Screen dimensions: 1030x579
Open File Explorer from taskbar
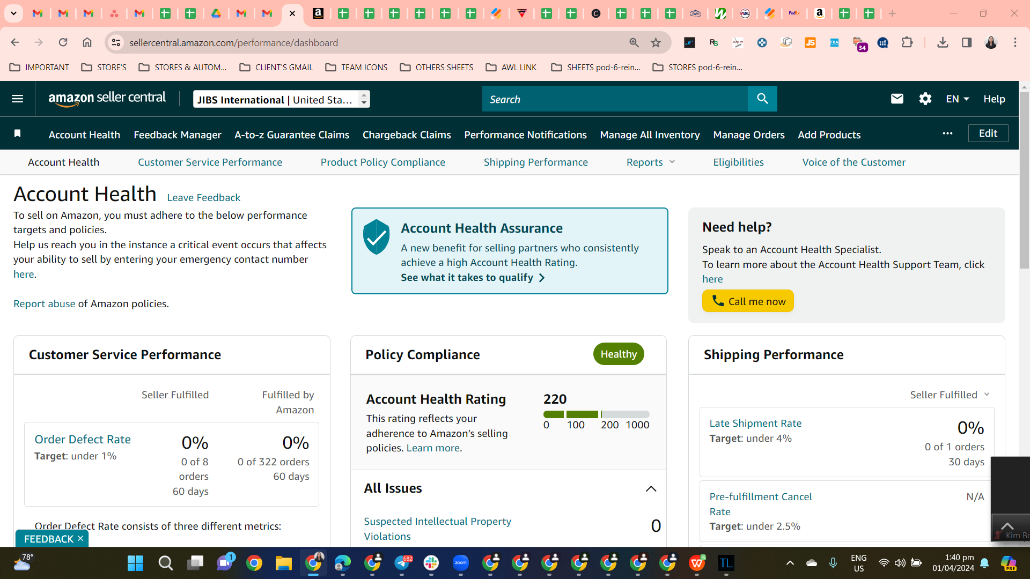coord(283,563)
